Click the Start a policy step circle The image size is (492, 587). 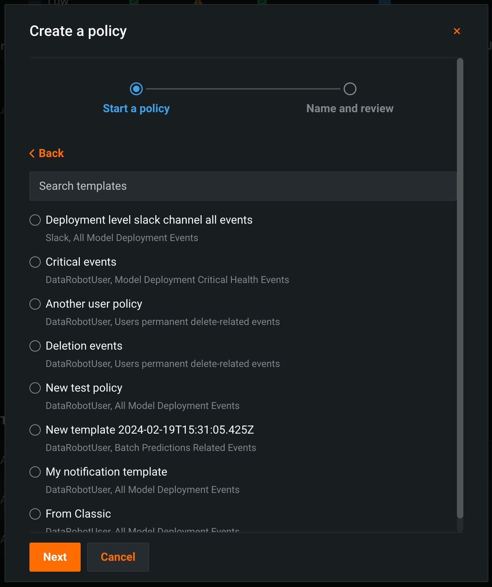coord(136,89)
